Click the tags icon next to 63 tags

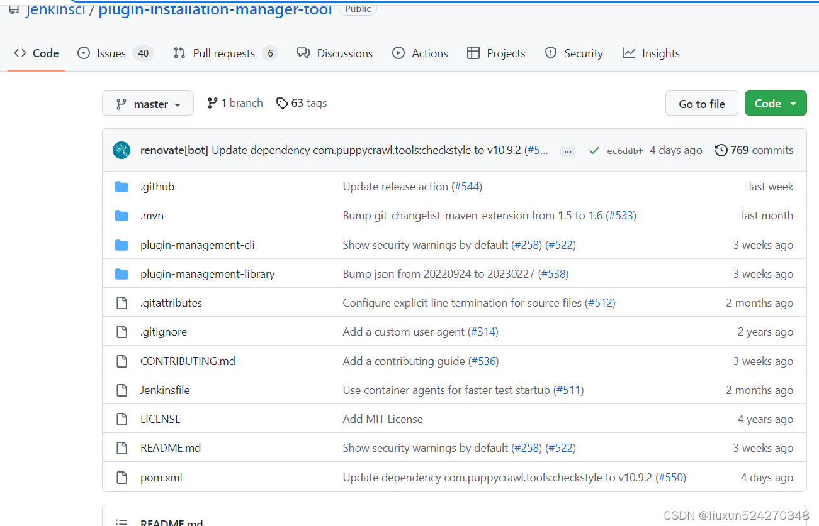pos(282,102)
